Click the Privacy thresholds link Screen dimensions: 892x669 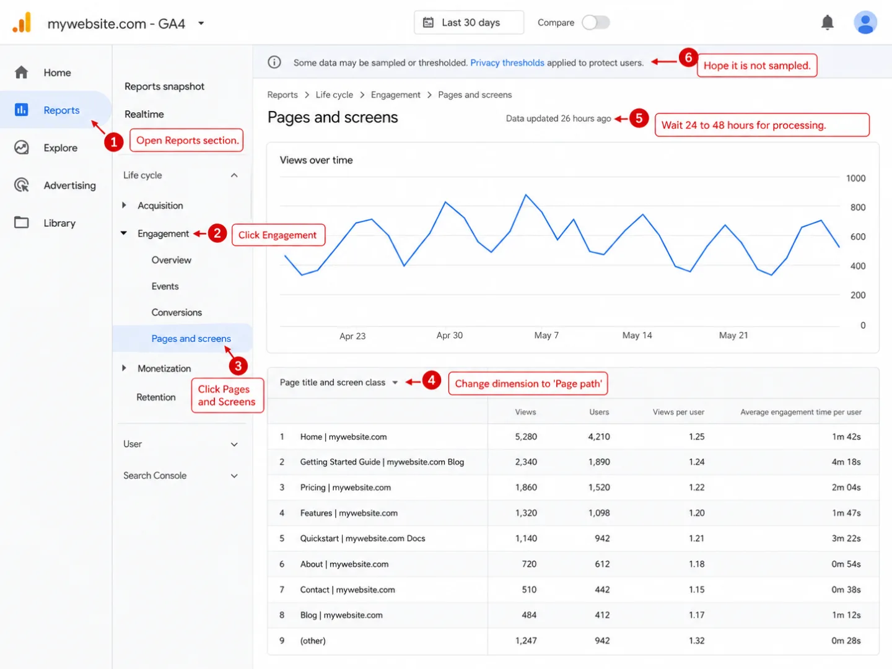[x=507, y=63]
